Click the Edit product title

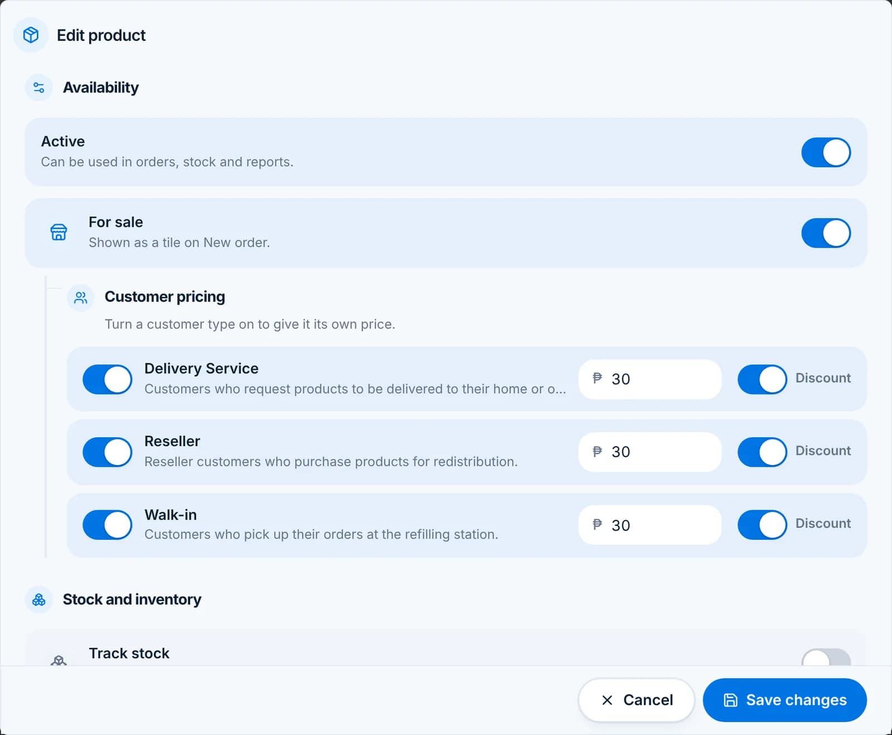101,35
